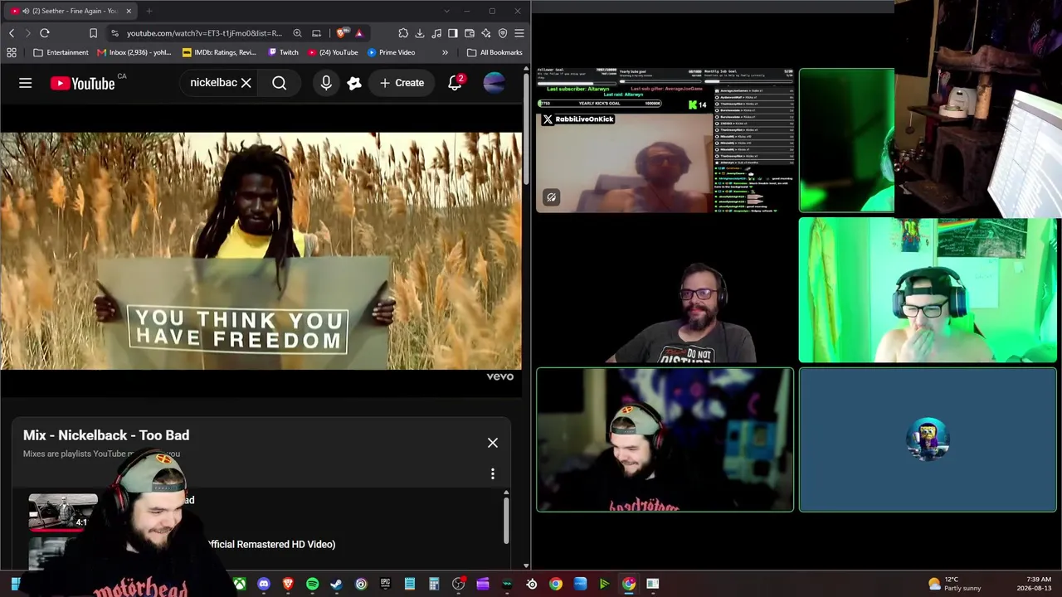
Task: Open Brave browser from the taskbar
Action: [288, 584]
